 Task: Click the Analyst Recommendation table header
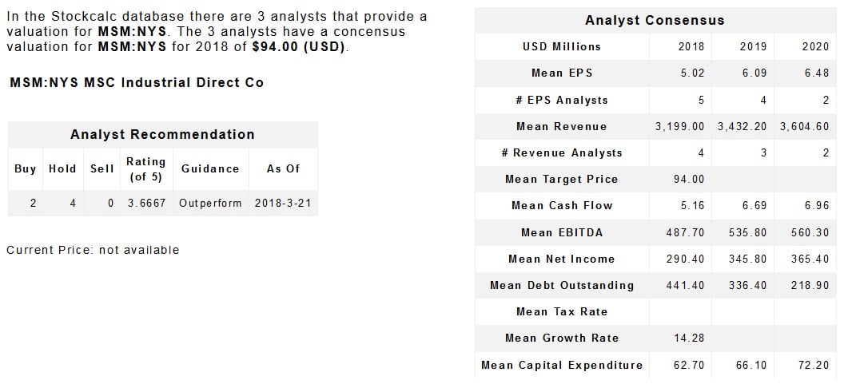pos(162,134)
